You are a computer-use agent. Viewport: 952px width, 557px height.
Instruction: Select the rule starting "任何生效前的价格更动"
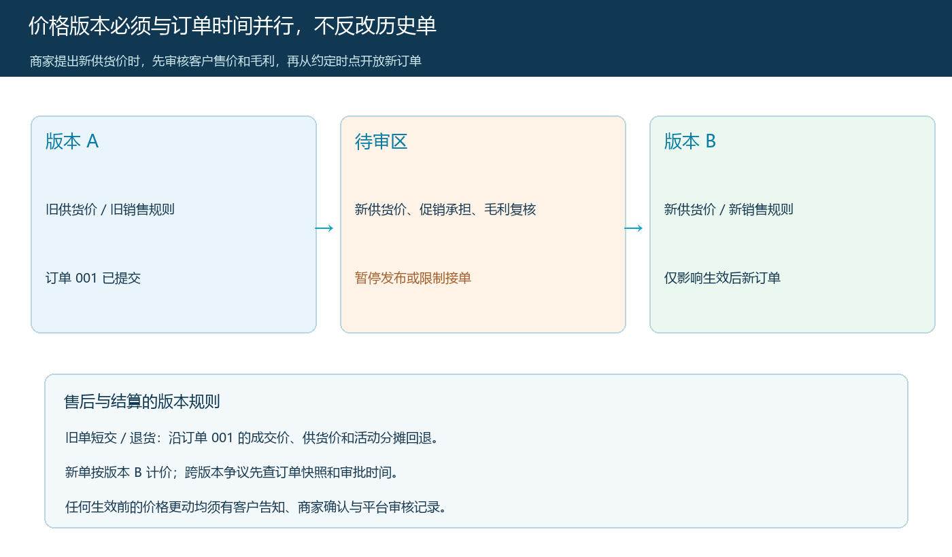(256, 507)
